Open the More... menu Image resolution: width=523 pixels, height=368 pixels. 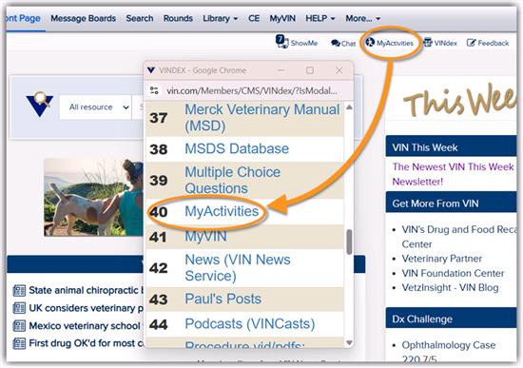(363, 18)
